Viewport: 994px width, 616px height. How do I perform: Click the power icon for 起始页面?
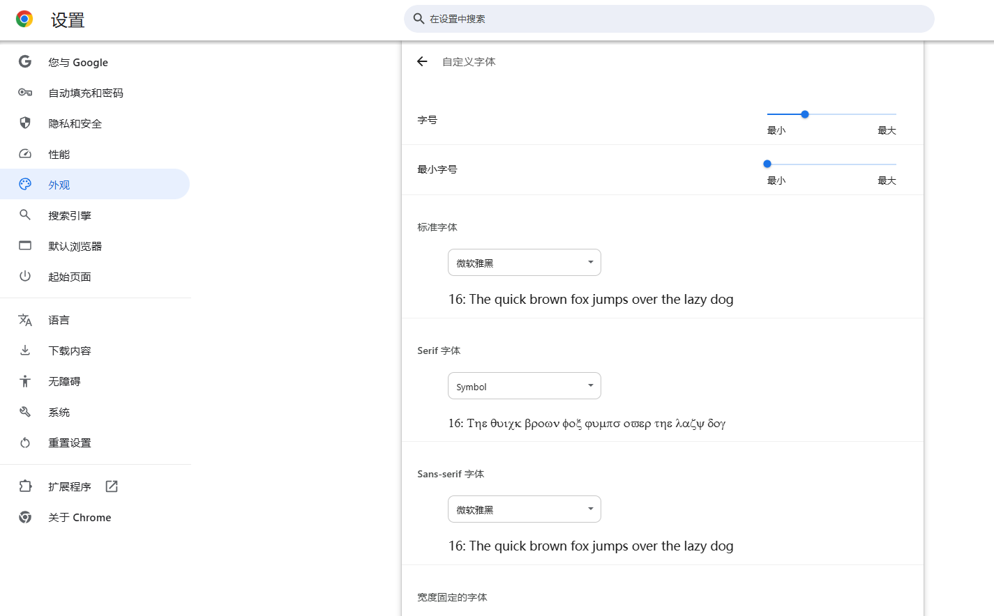tap(25, 276)
